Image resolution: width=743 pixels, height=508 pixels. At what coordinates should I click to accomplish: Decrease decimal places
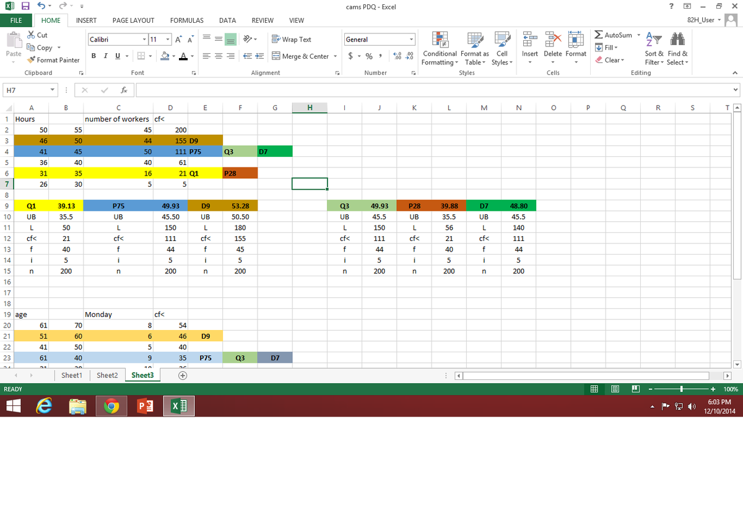409,56
